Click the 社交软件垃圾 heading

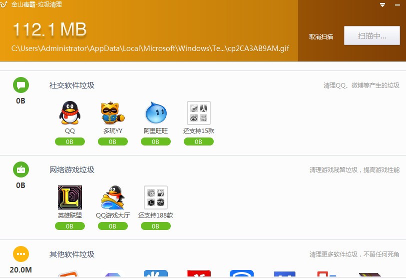pos(72,85)
